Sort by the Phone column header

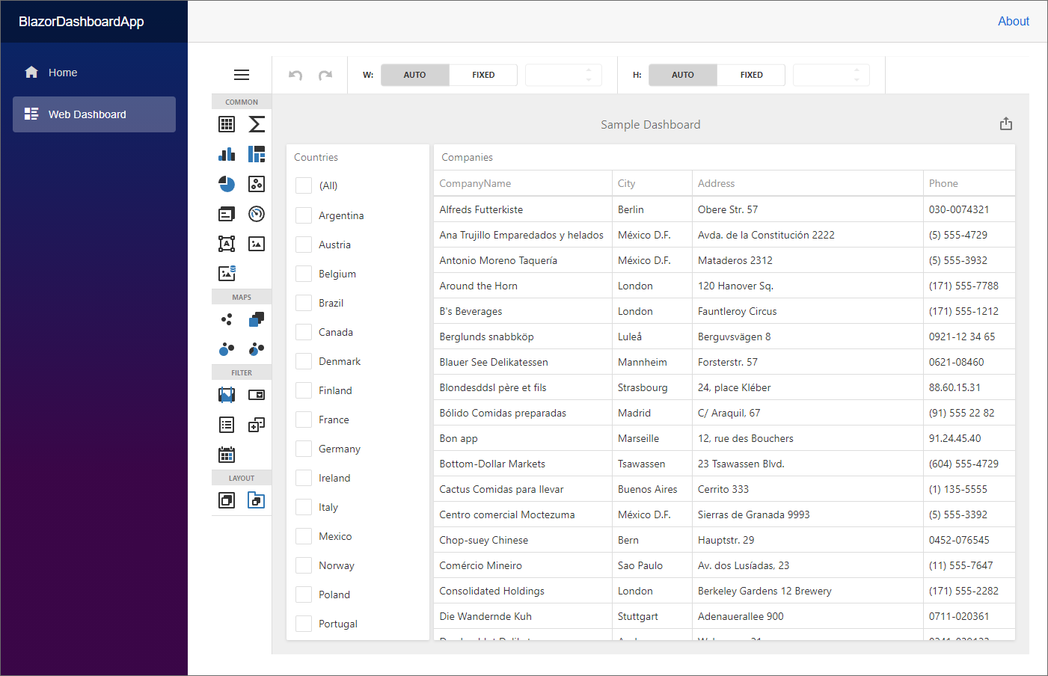tap(969, 183)
